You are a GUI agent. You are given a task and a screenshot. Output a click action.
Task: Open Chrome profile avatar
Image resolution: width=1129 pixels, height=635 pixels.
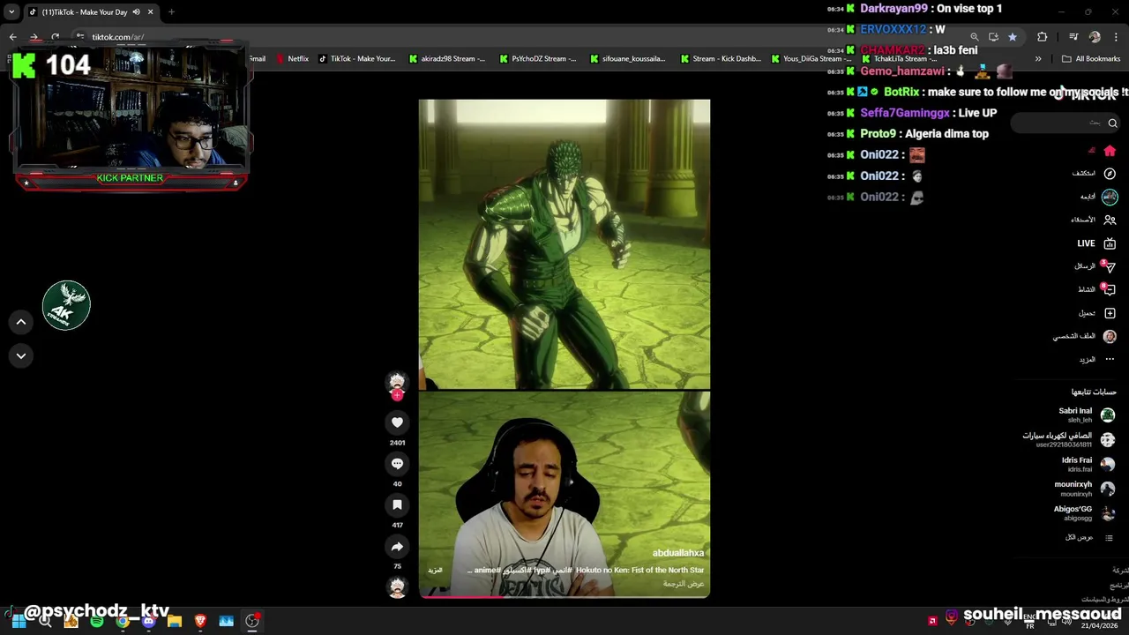pos(1095,37)
